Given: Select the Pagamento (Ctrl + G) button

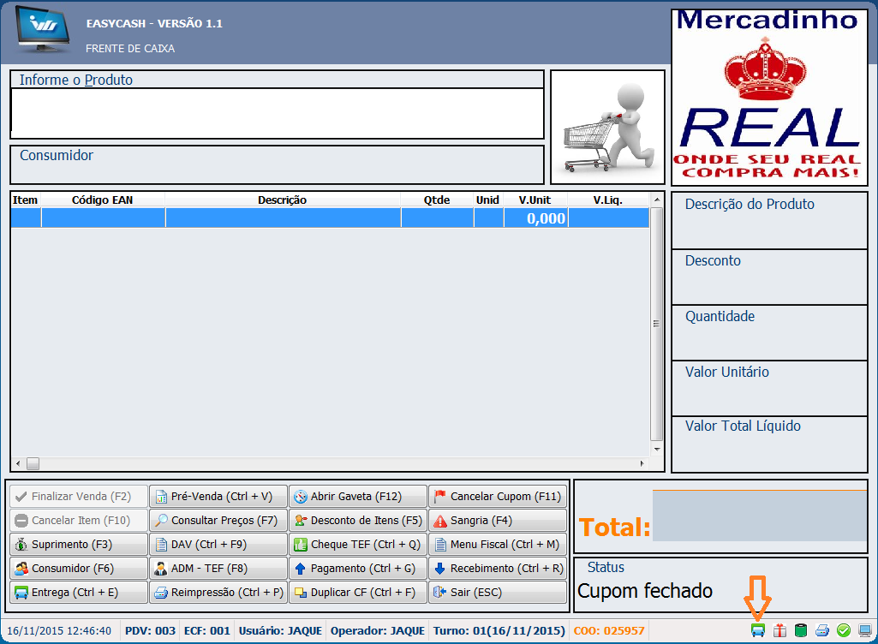Looking at the screenshot, I should click(358, 569).
